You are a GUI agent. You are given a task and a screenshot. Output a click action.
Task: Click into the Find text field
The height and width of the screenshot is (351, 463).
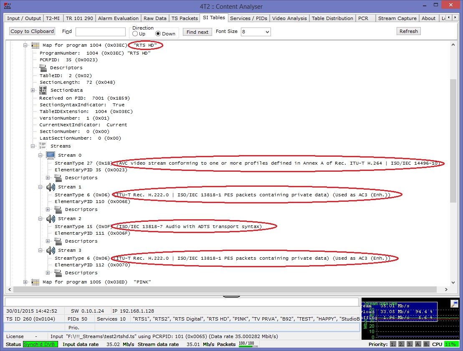click(x=100, y=32)
